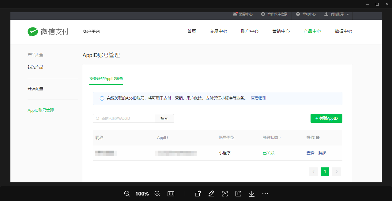Image resolution: width=392 pixels, height=201 pixels.
Task: Click the 解绑 link in the row
Action: [322, 153]
